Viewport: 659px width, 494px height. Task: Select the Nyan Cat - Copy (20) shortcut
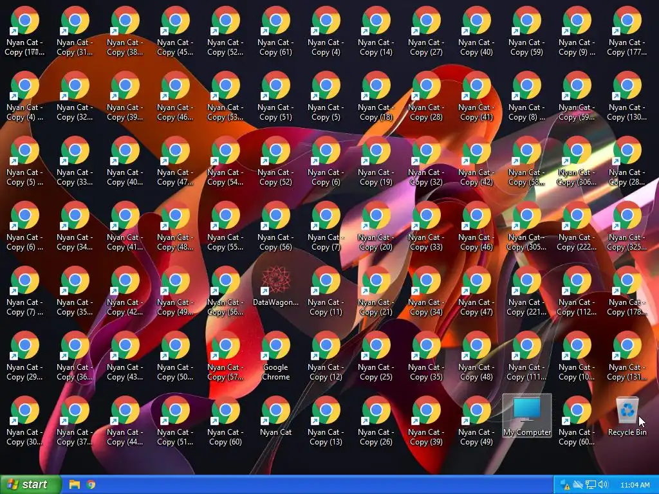[x=376, y=226]
